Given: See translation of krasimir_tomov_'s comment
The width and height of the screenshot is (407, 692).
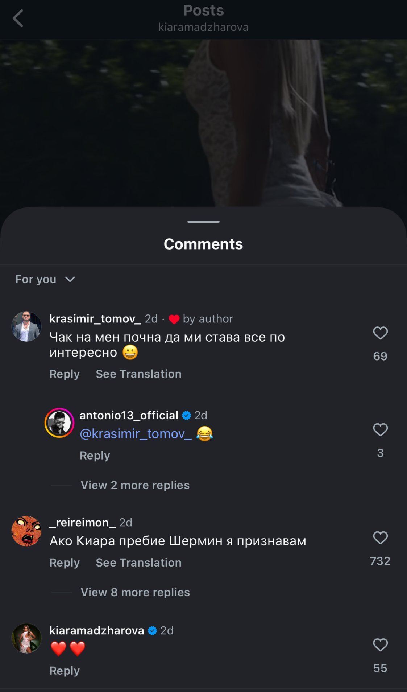Looking at the screenshot, I should 138,374.
